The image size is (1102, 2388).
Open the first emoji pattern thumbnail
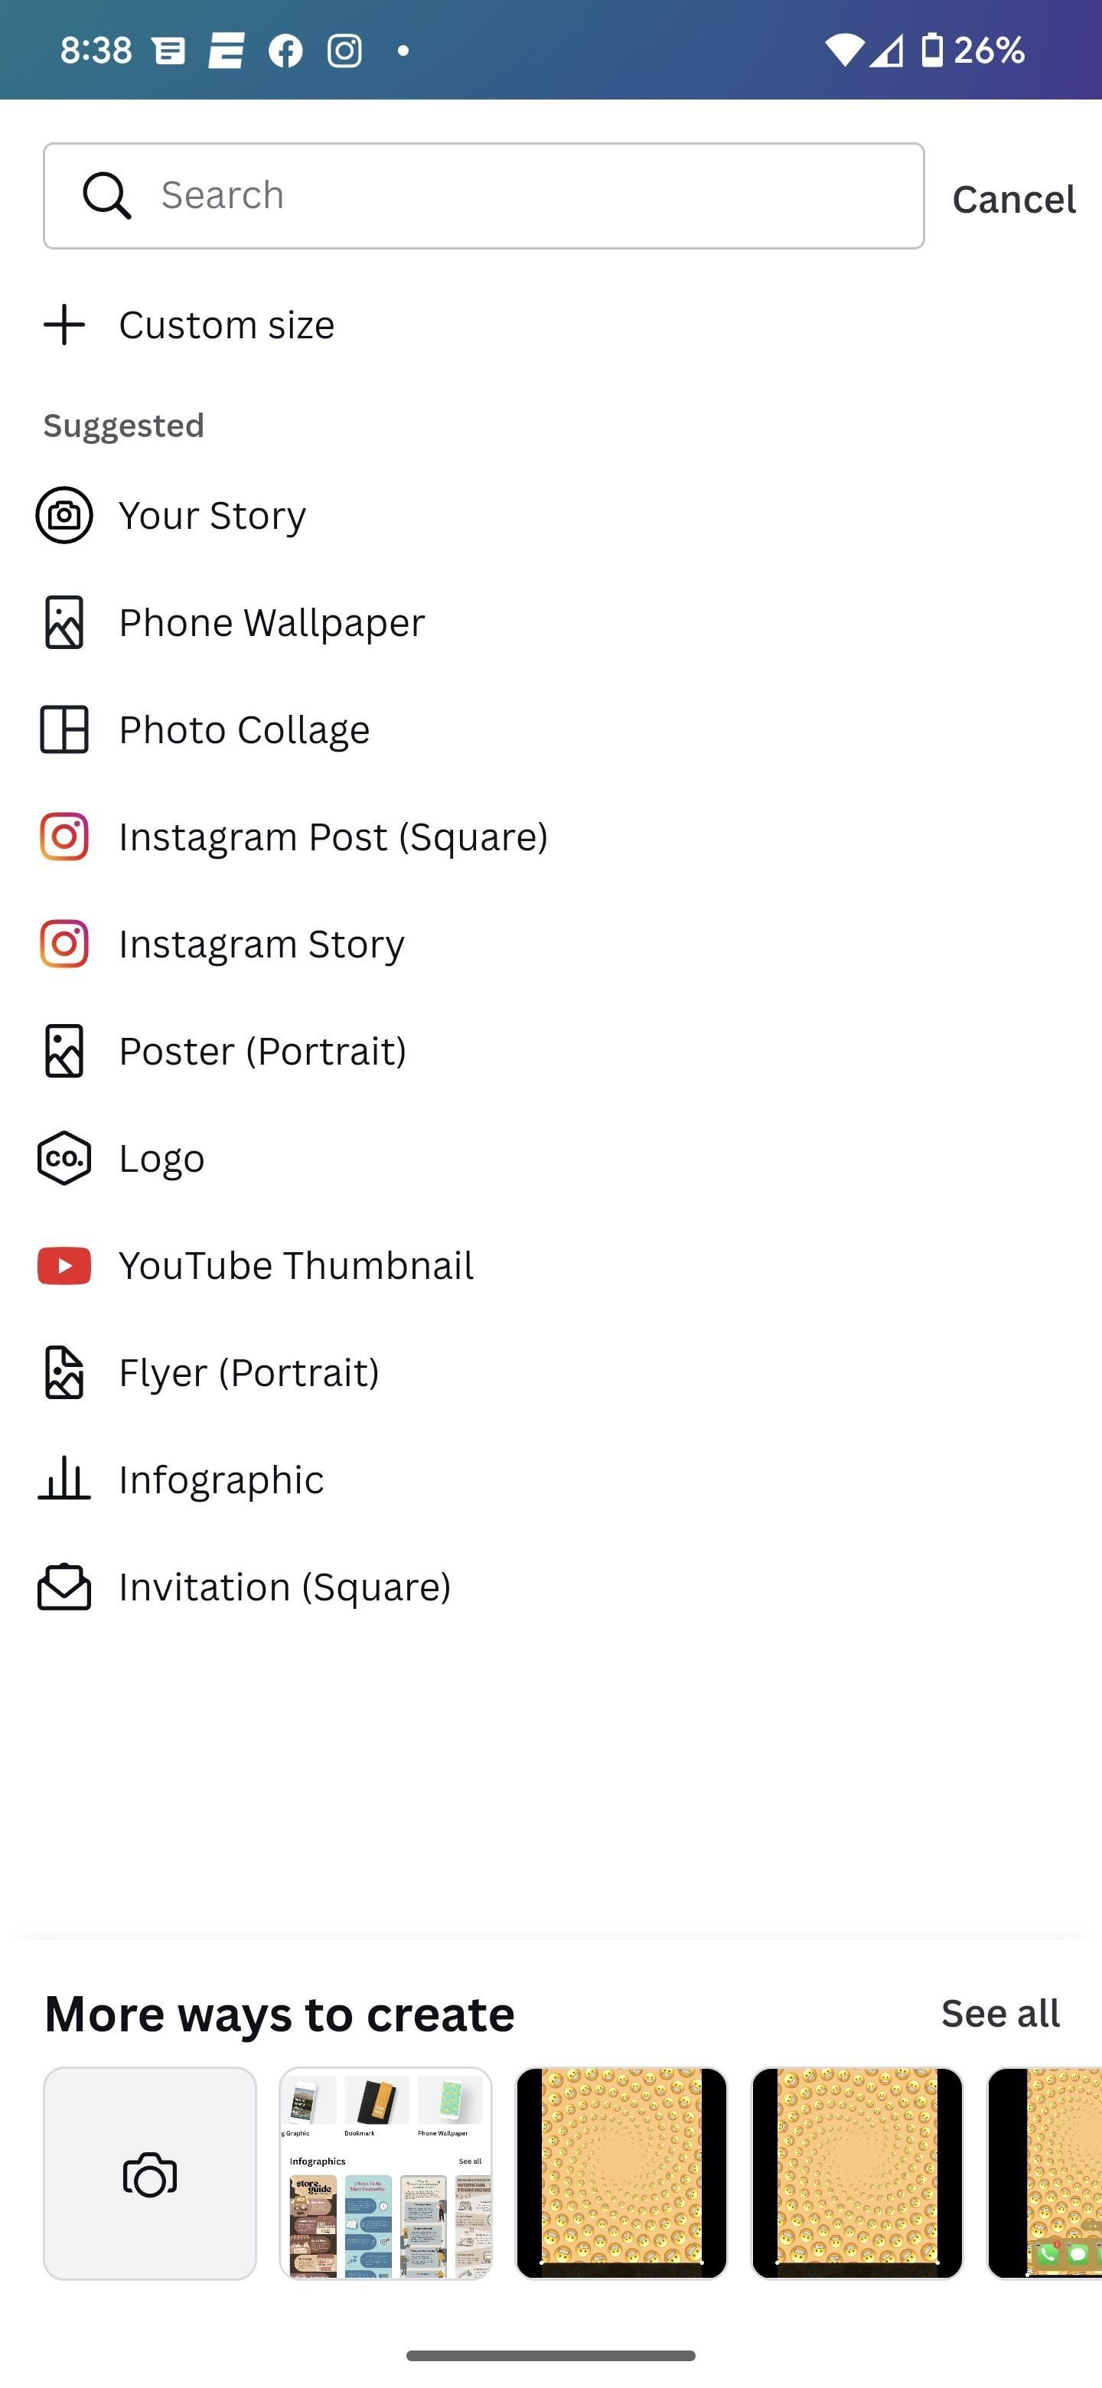click(x=621, y=2173)
